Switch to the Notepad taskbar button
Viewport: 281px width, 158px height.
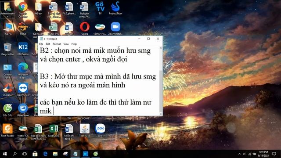[x=75, y=154]
